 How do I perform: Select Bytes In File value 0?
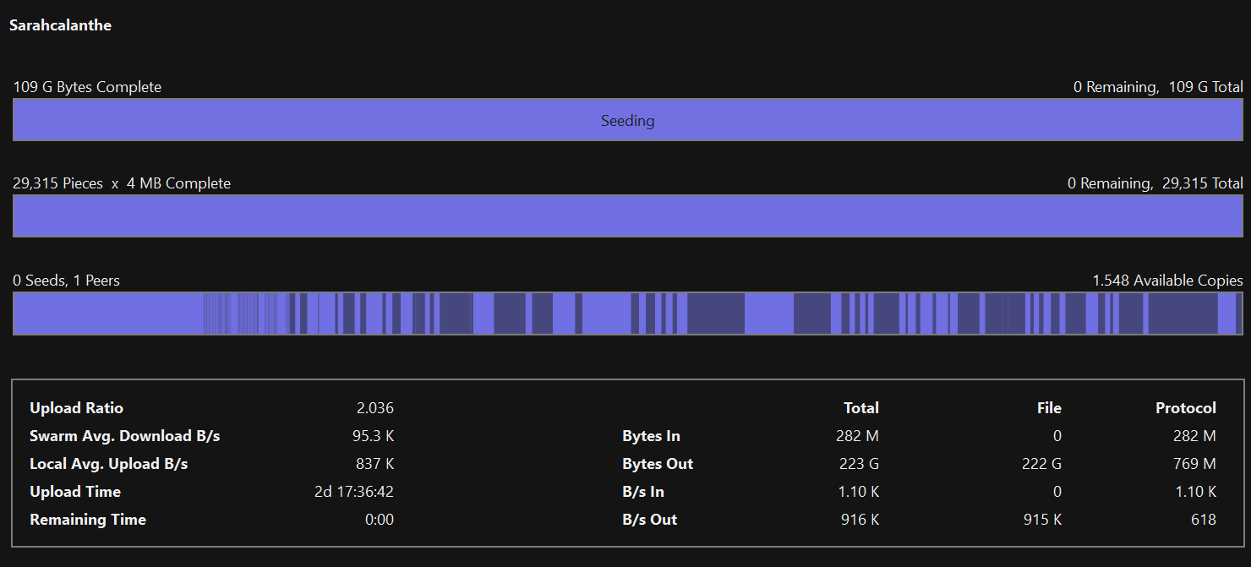(x=1057, y=436)
